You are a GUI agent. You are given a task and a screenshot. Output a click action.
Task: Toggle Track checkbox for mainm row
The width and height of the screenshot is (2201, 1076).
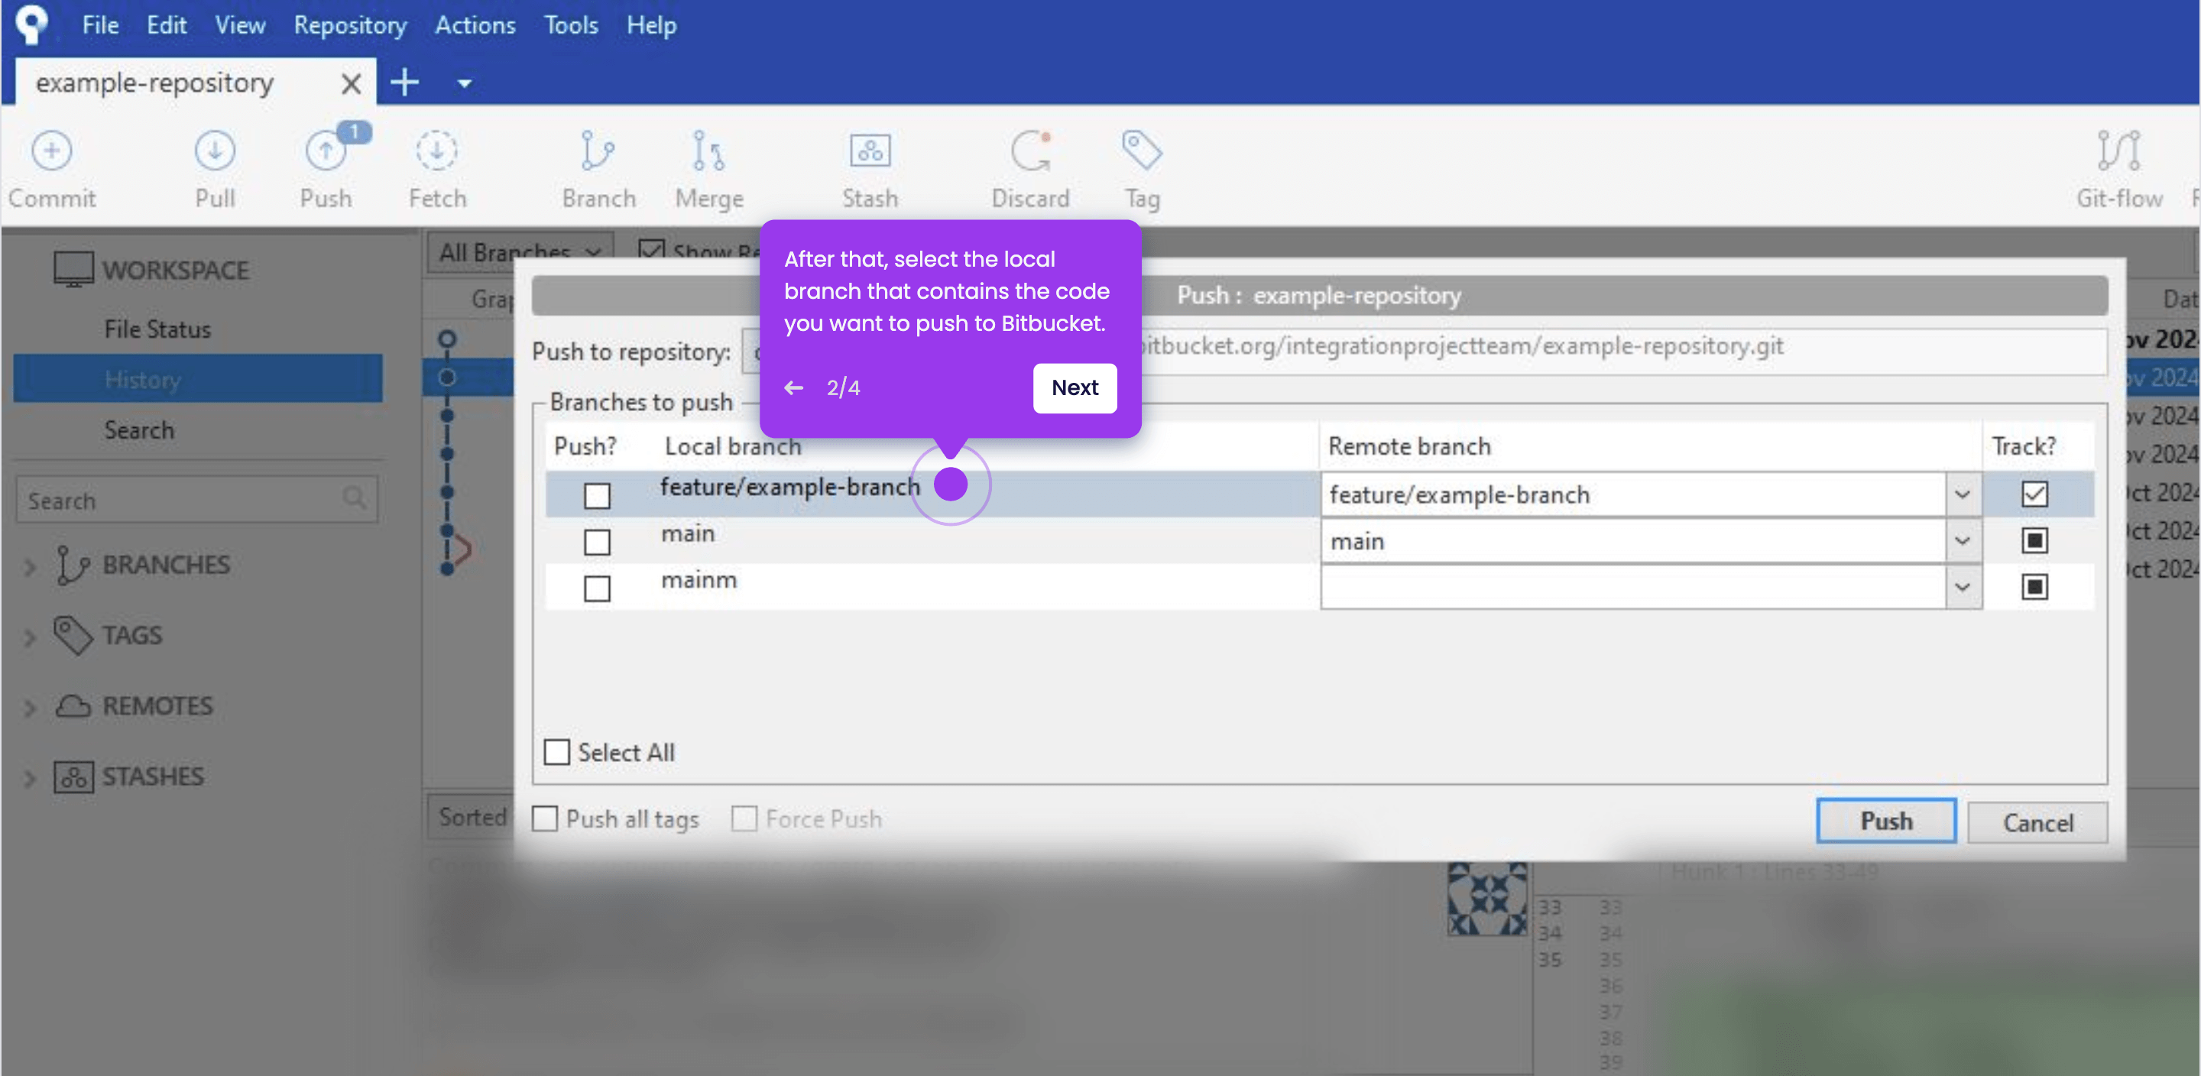click(2034, 586)
